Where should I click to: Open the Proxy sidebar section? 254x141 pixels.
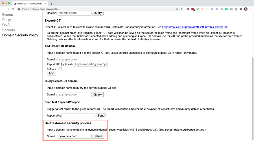7,20
